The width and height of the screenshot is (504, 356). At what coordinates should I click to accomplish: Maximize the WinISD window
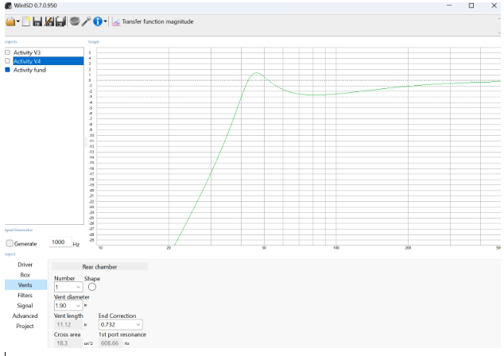pyautogui.click(x=471, y=6)
